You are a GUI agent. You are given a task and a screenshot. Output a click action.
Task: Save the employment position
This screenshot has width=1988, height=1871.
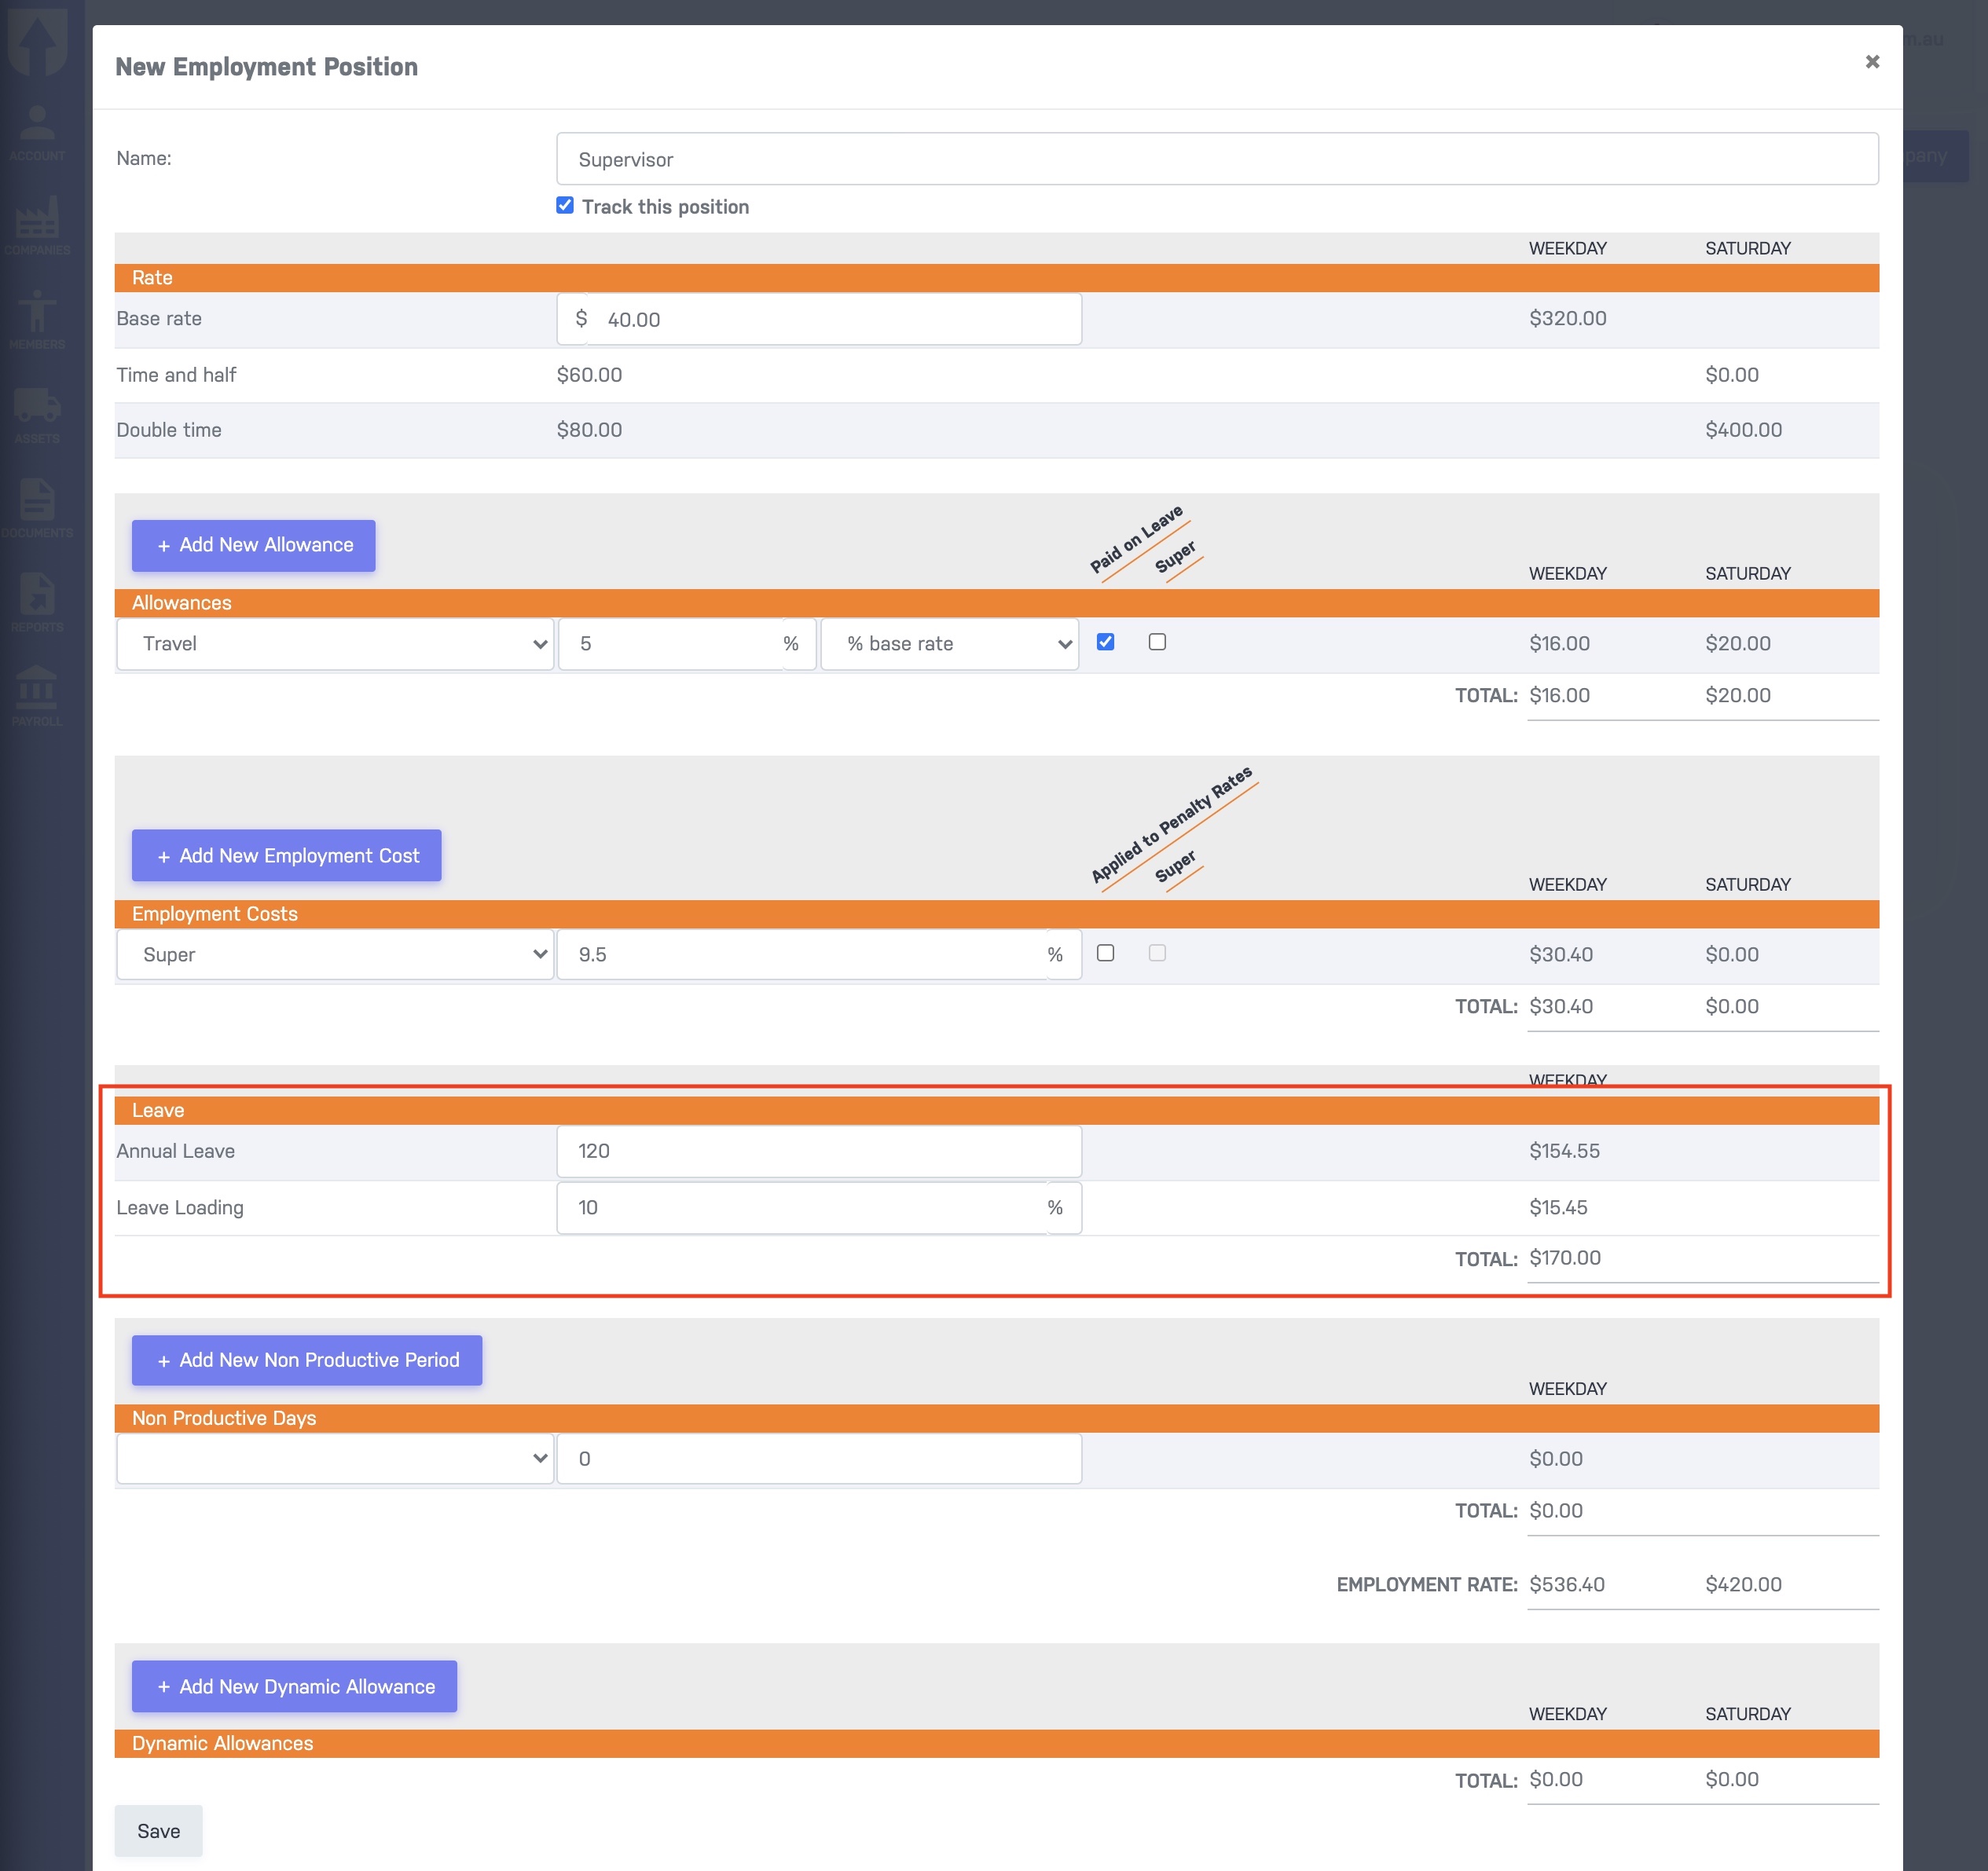(158, 1831)
